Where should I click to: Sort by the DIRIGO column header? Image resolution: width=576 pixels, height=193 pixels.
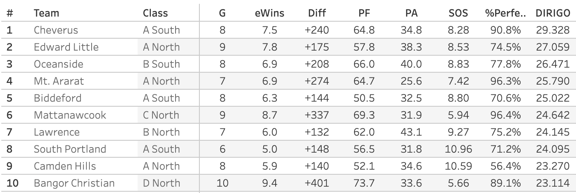[553, 13]
